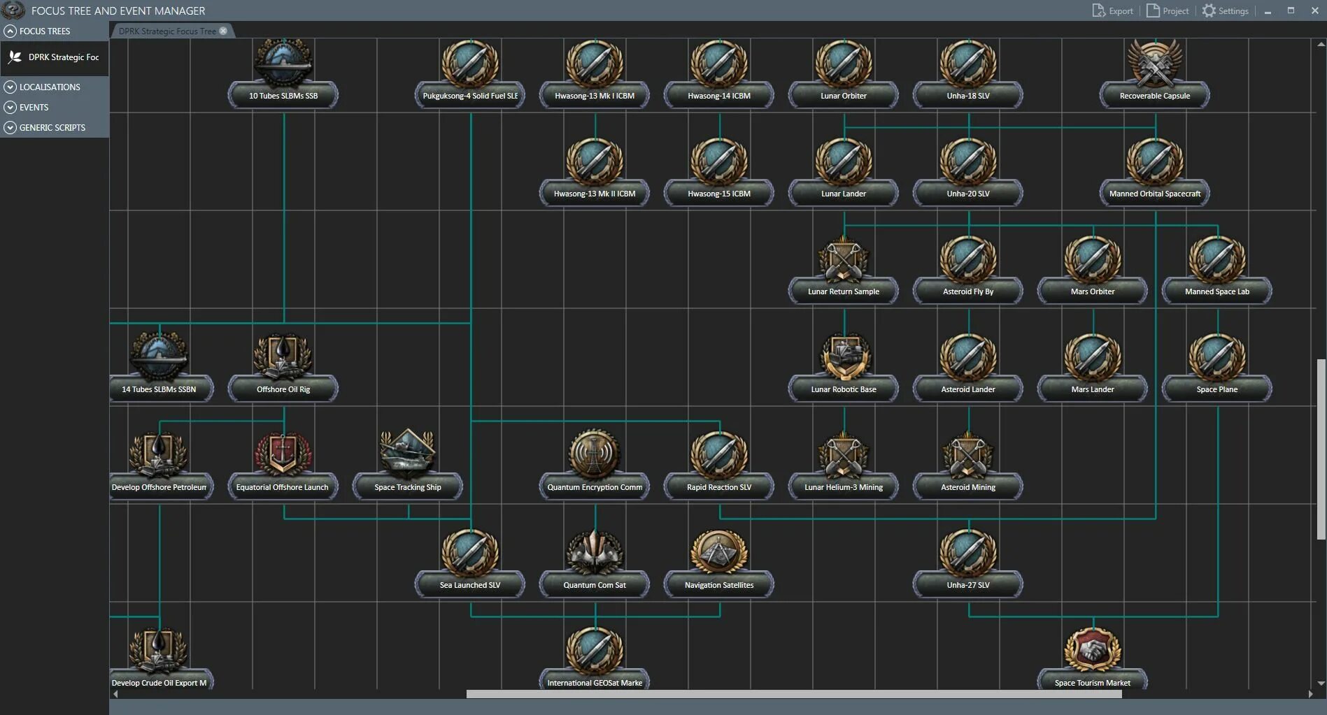Click the scroll up arrow

[1321, 44]
